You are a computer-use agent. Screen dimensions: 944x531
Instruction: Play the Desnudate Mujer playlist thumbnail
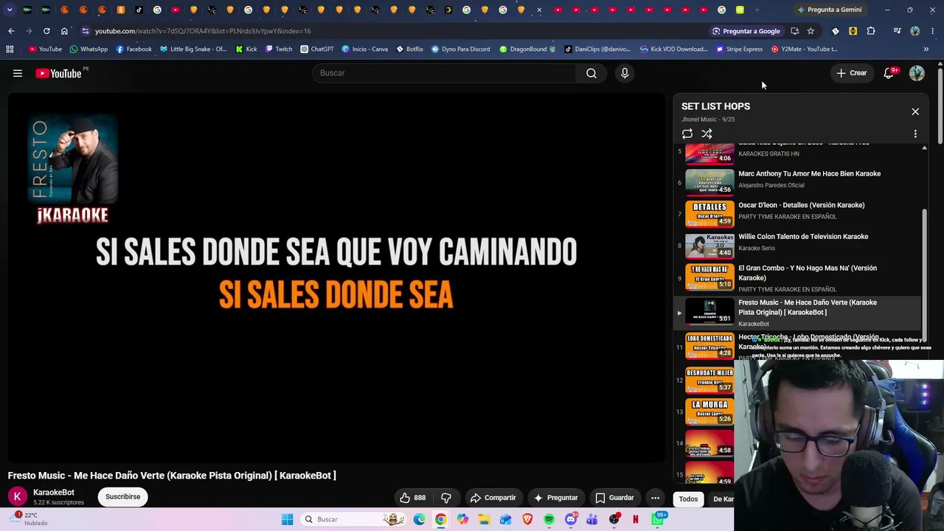[x=709, y=380]
